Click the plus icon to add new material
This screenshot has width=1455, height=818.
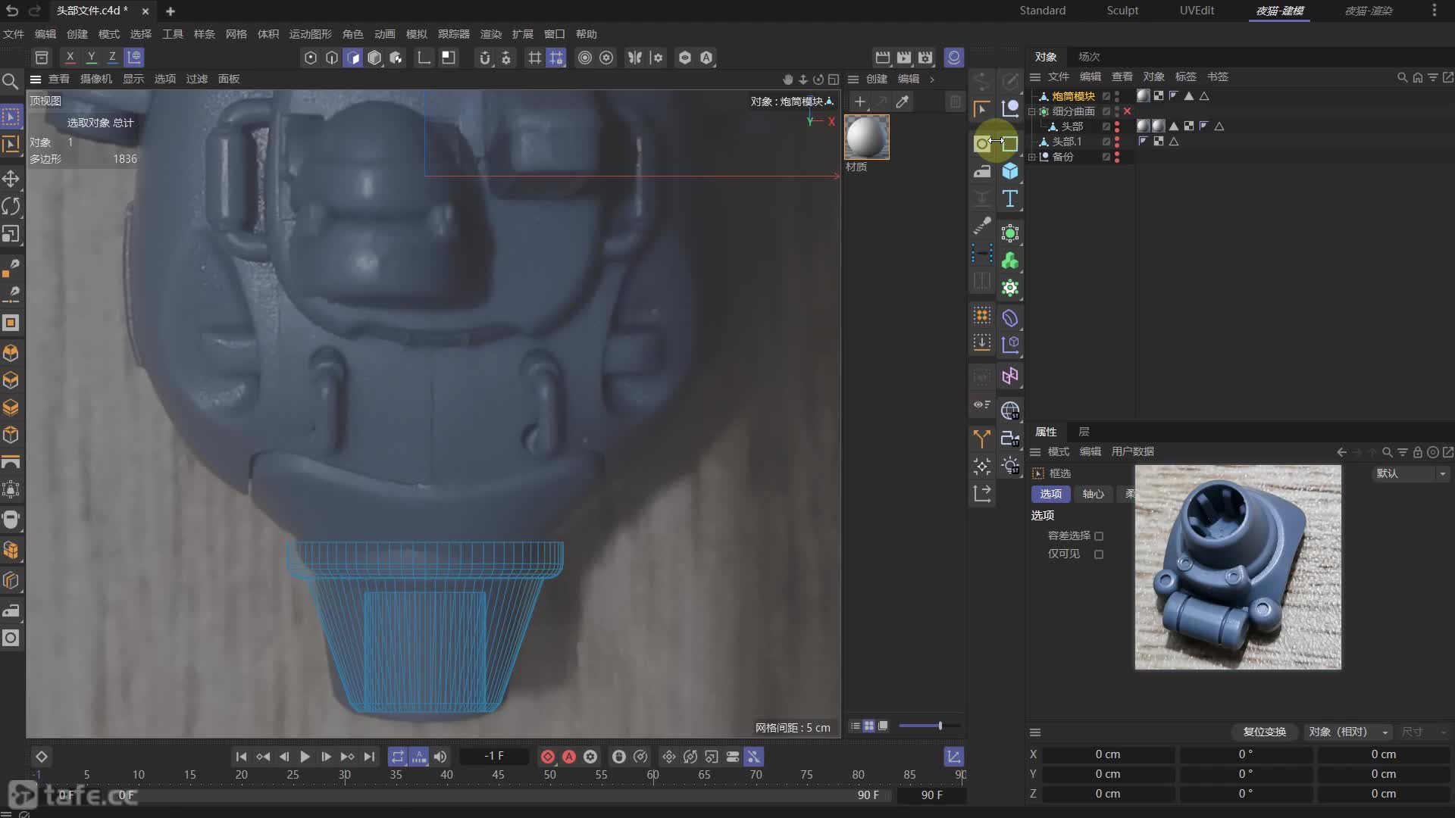point(859,101)
